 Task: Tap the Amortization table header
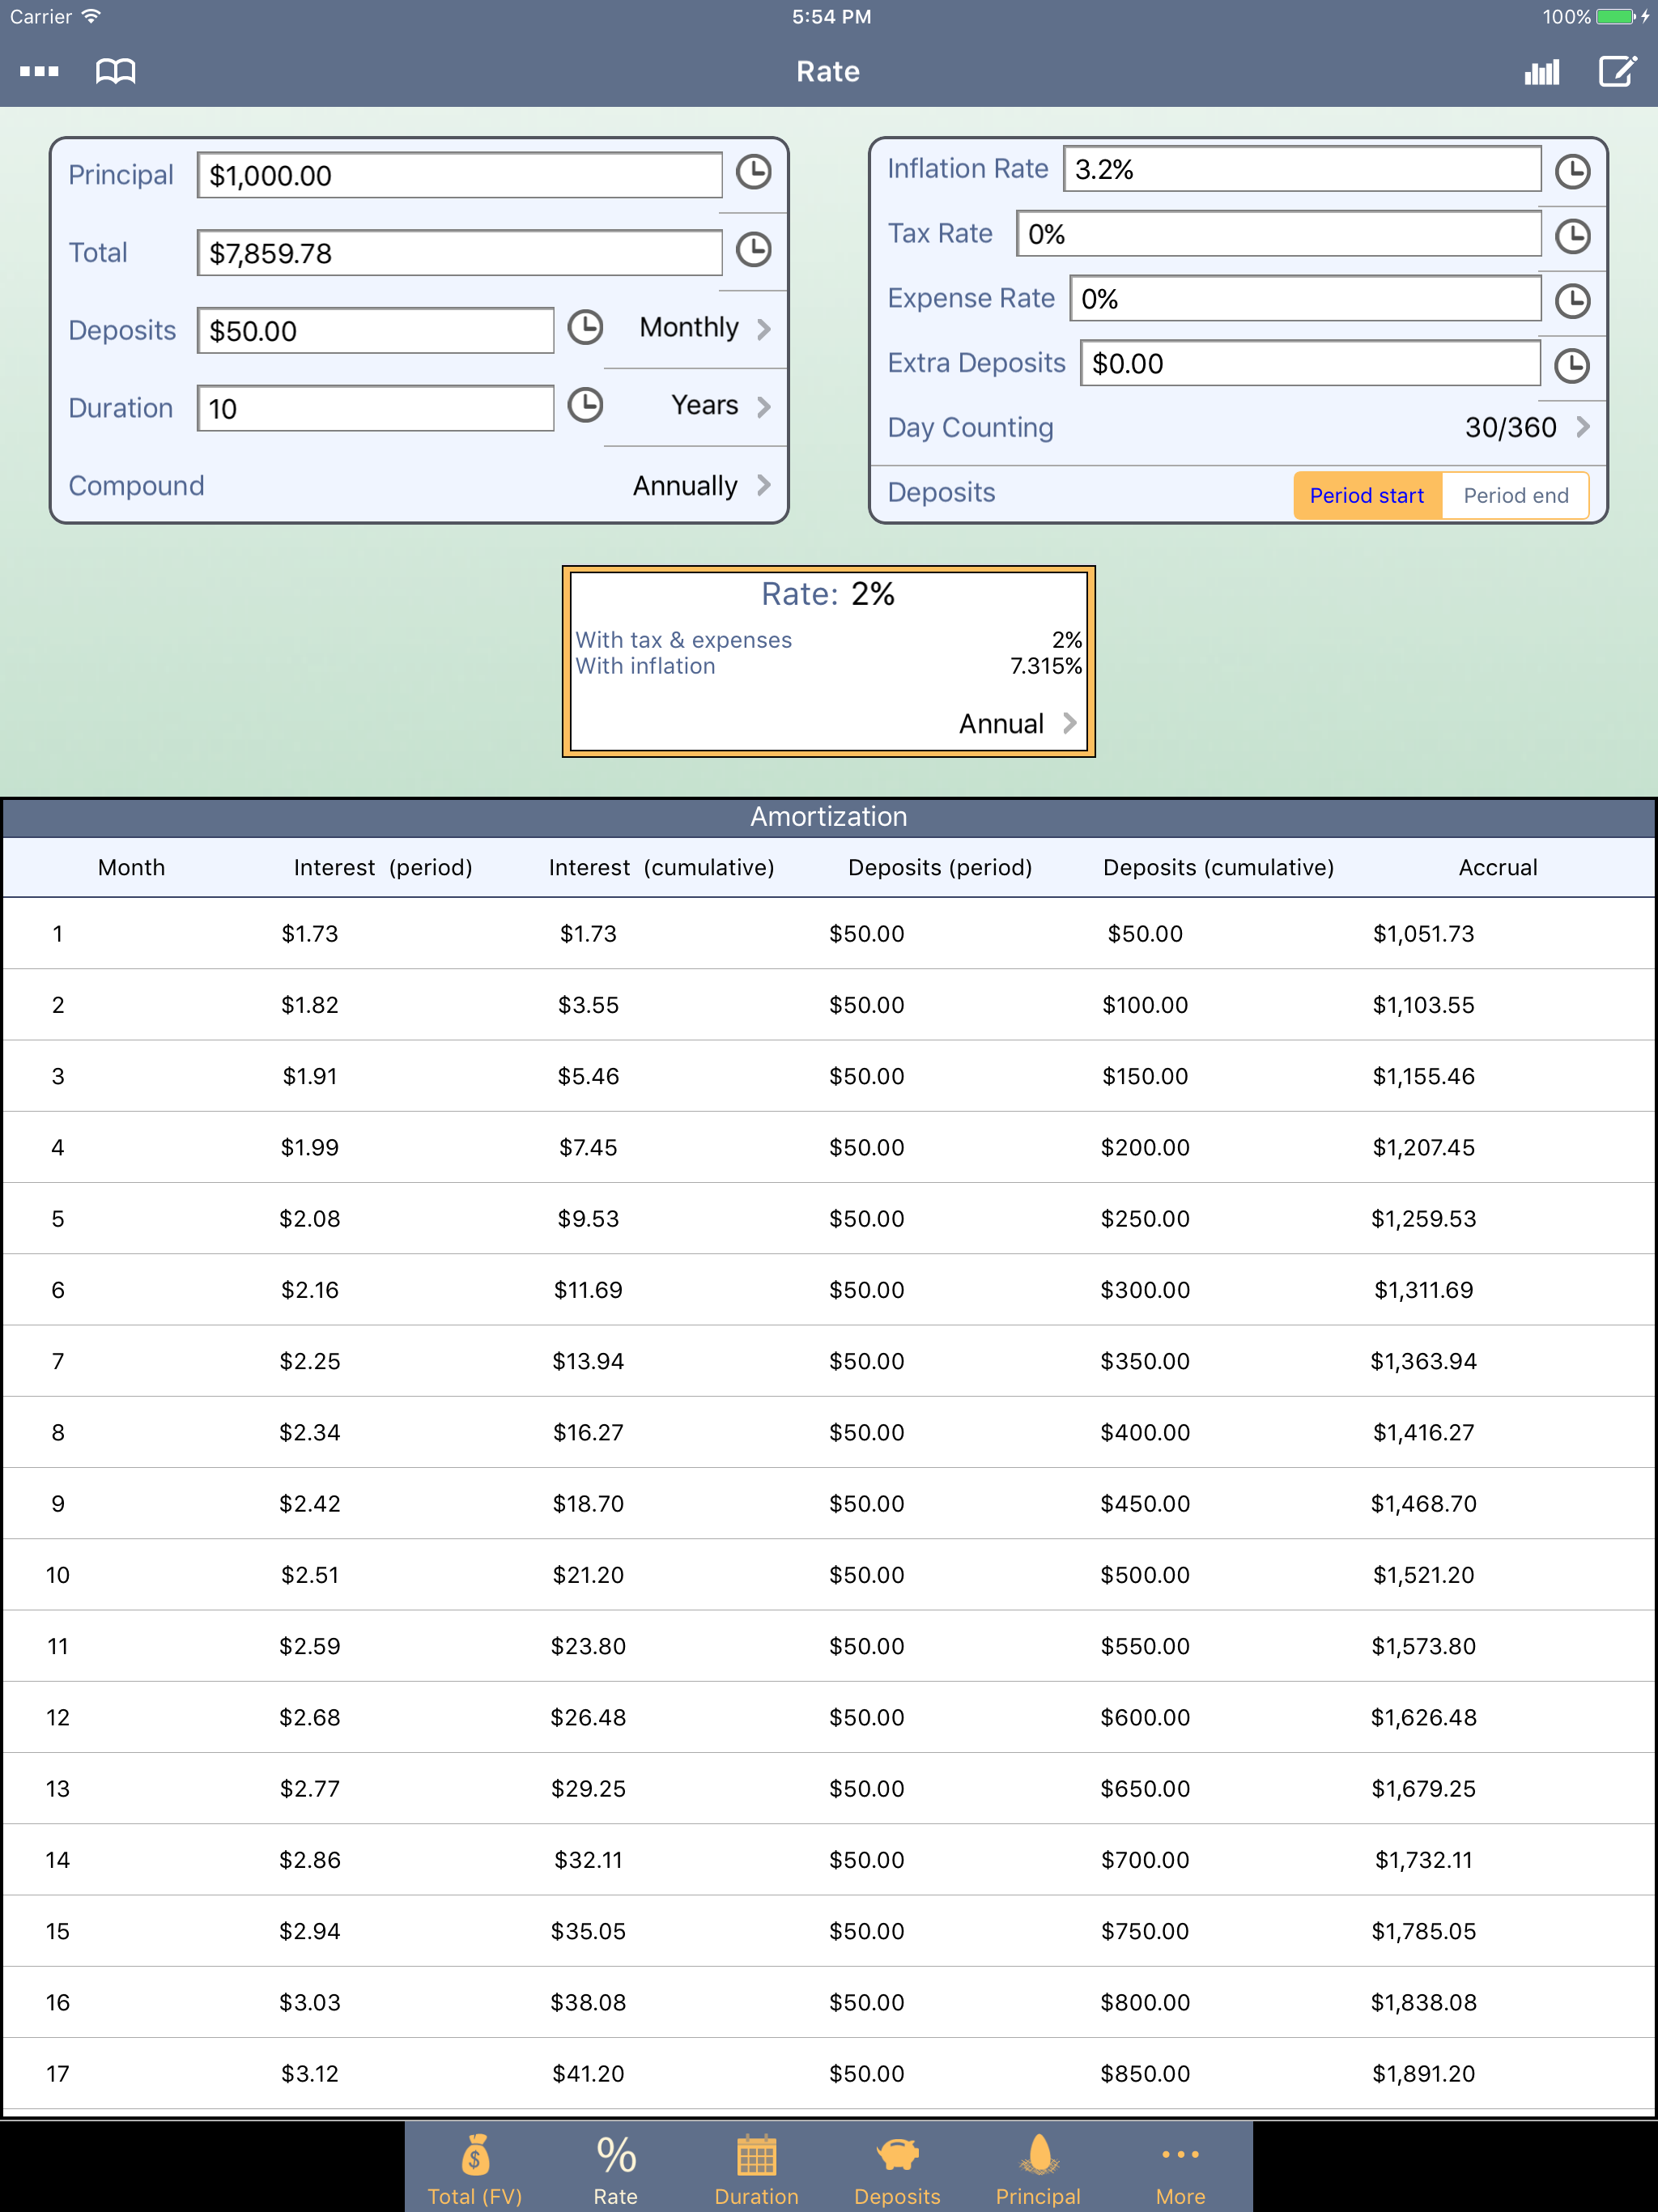point(828,817)
